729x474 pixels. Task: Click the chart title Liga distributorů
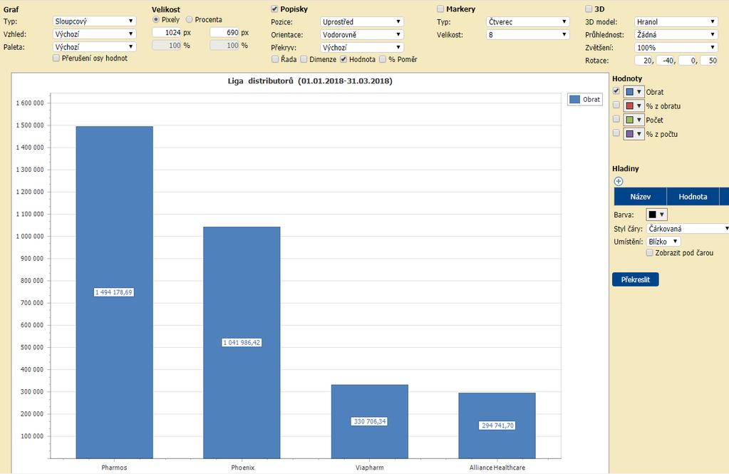pos(310,81)
